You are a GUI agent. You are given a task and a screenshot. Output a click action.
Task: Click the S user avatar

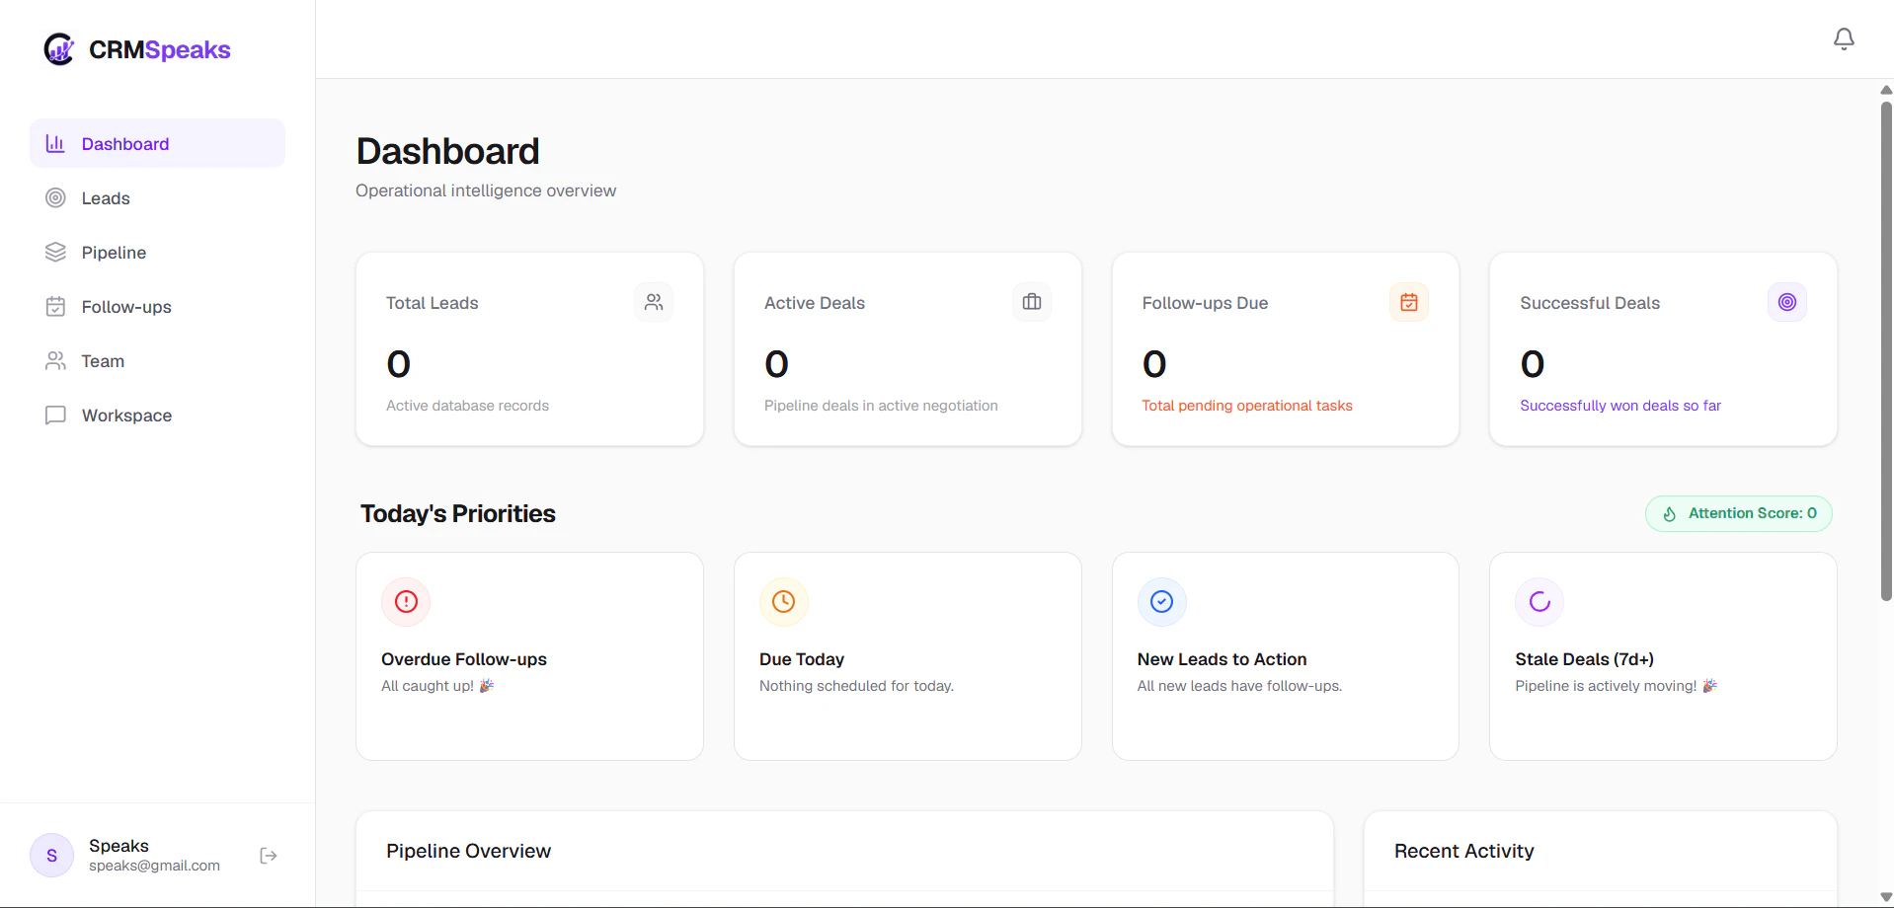click(x=51, y=856)
